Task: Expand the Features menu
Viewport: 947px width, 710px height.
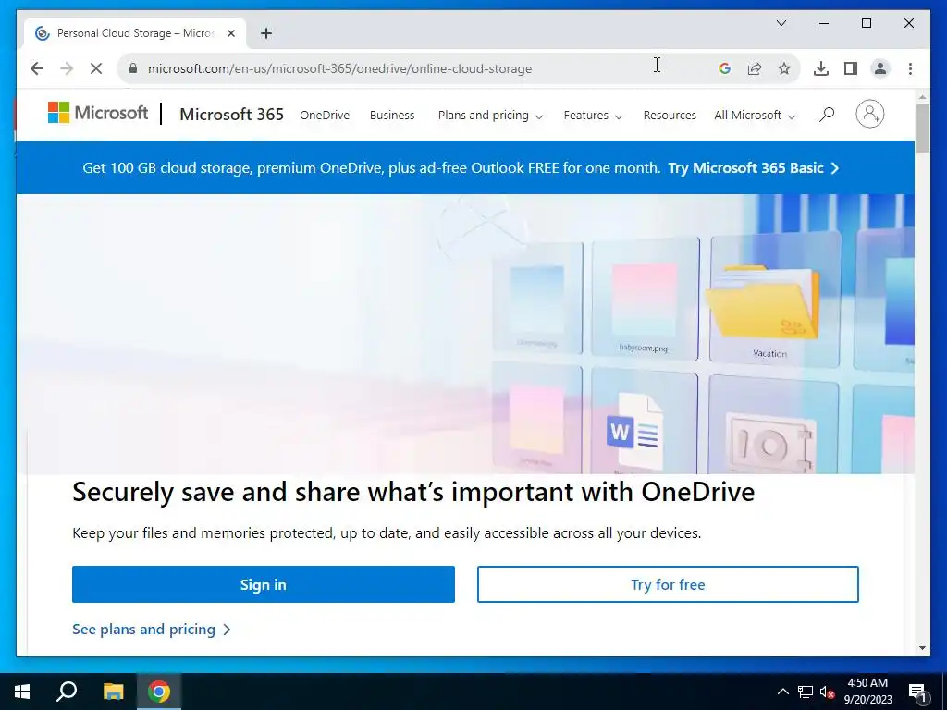Action: pos(593,116)
